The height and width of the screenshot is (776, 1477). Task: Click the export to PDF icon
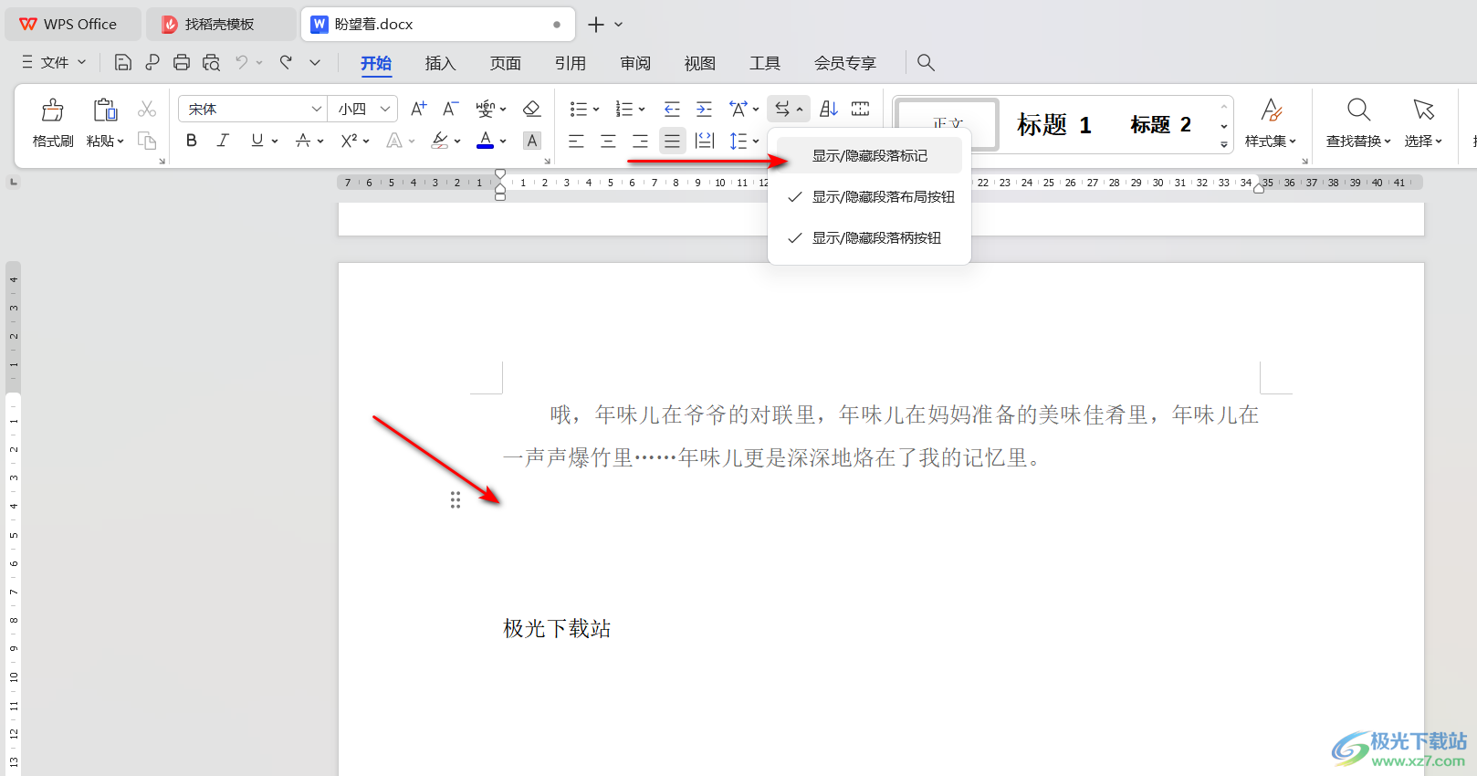click(x=152, y=62)
